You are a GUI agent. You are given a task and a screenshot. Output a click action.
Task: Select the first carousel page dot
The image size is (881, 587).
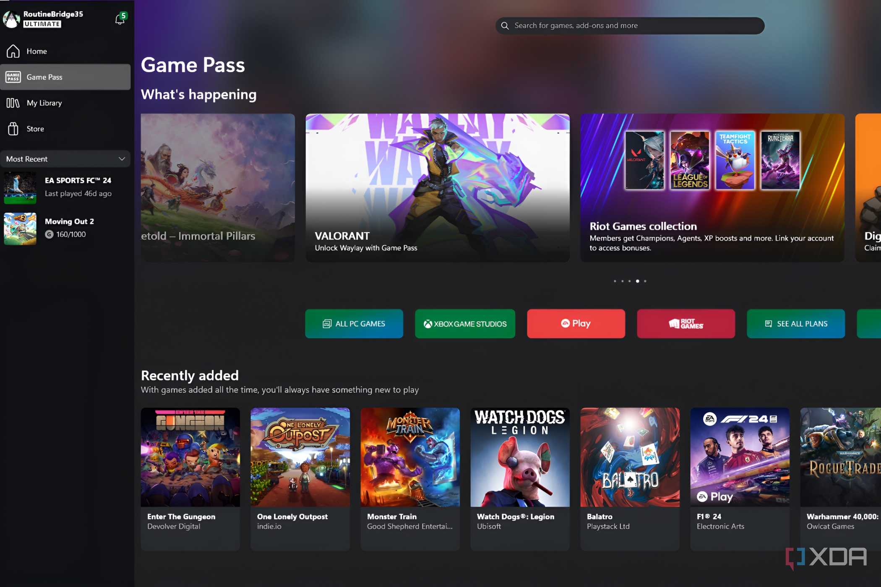(x=615, y=281)
